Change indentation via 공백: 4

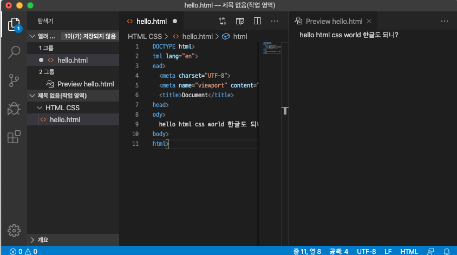tap(338, 252)
